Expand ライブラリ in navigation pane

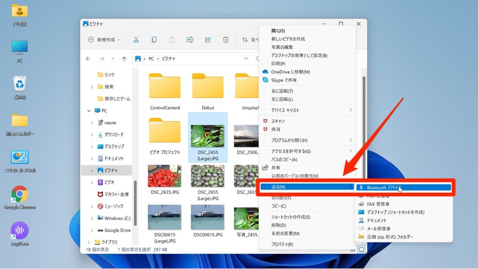point(89,242)
